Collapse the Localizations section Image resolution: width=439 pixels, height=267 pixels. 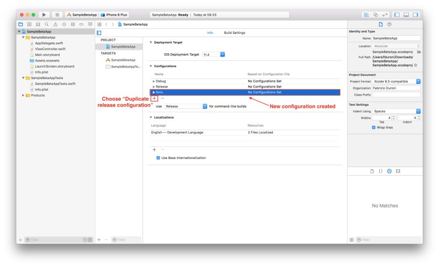[151, 117]
